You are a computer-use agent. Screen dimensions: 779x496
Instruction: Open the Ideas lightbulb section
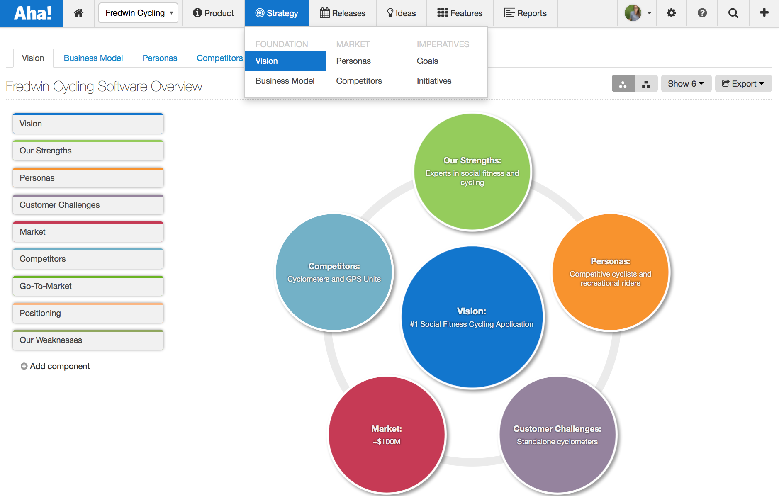click(x=401, y=13)
